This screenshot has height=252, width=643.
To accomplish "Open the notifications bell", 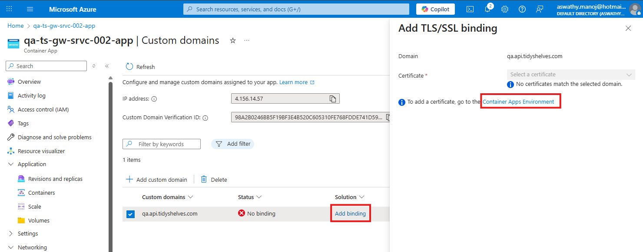I will tap(487, 9).
